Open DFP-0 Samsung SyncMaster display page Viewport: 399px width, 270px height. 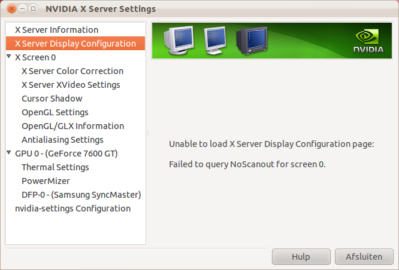click(x=81, y=195)
